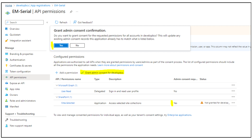Confirm admin consent with Yes button

(61, 46)
